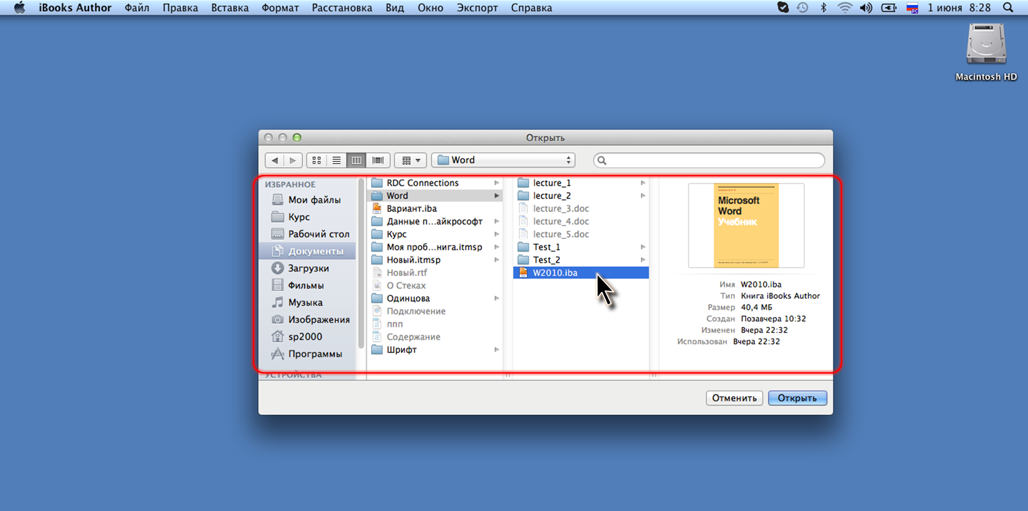Select Музыка in the sidebar
Image resolution: width=1028 pixels, height=511 pixels.
(x=305, y=303)
